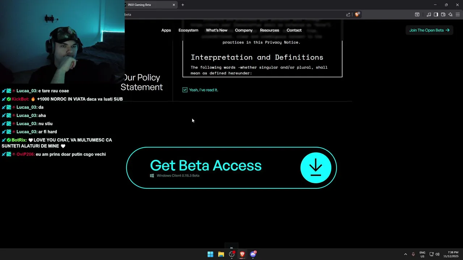
Task: Click the ENG US language indicator
Action: coord(422,254)
